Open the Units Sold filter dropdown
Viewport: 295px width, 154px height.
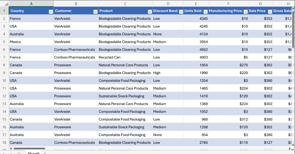205,12
